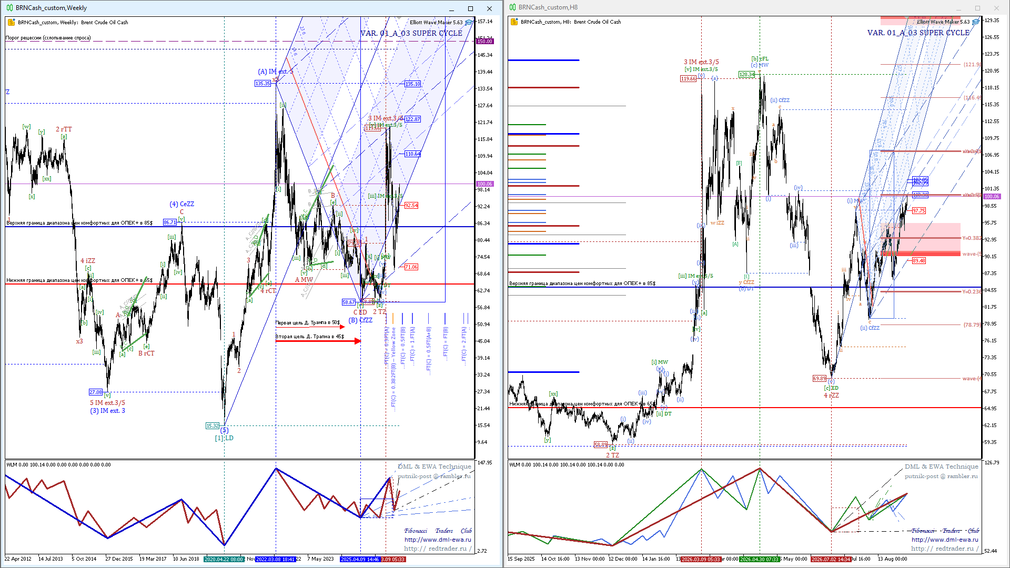Image resolution: width=1010 pixels, height=568 pixels.
Task: Click the Expert Advisor cap icon on H8 chart
Action: [976, 22]
